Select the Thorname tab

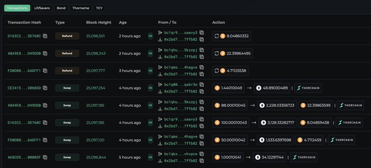click(x=81, y=8)
